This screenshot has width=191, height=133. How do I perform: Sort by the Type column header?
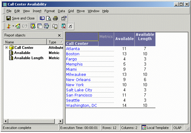tap(55, 42)
